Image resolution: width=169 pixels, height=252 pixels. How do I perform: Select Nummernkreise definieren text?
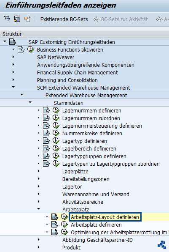pos(92,133)
